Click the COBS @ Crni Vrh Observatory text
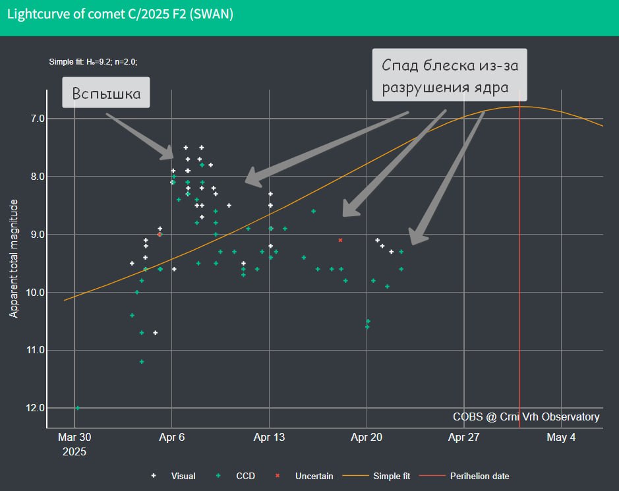The width and height of the screenshot is (619, 491). (526, 417)
